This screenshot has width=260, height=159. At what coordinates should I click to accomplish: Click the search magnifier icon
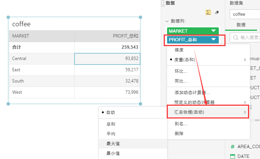[235, 37]
